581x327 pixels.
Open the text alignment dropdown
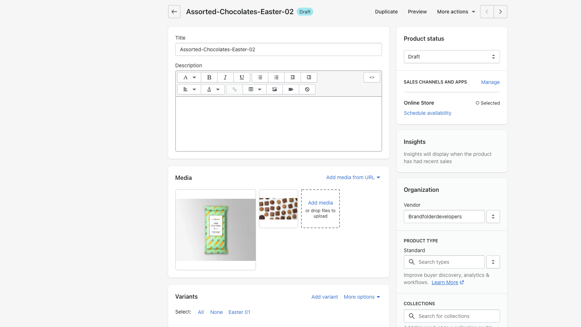coord(189,89)
